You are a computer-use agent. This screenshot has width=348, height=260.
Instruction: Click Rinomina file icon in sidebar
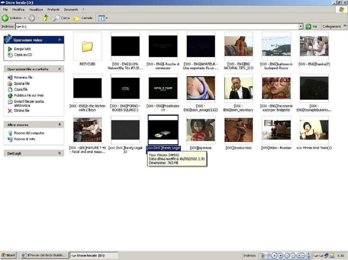click(10, 77)
